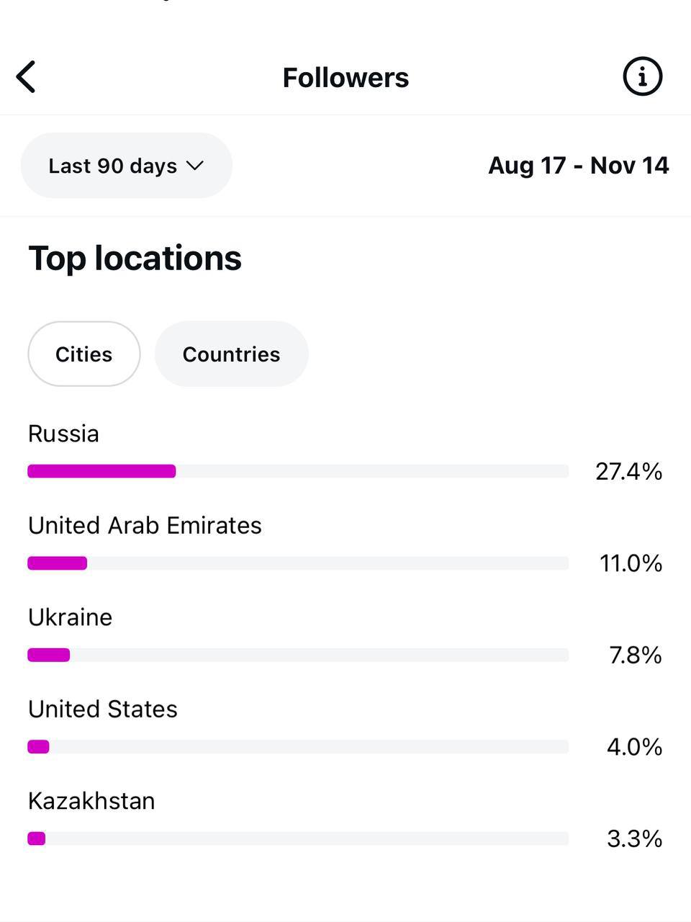Click the 27.4% value for Russia
Screen dimensions: 691x922
[x=628, y=472]
